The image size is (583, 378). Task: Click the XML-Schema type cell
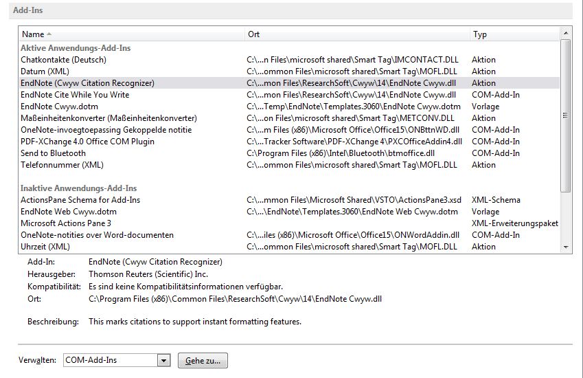496,200
